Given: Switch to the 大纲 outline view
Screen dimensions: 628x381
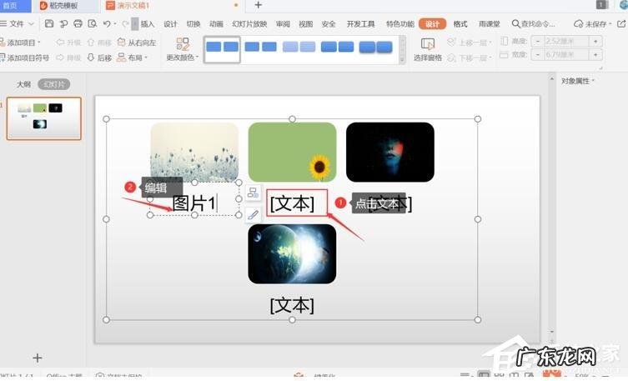Looking at the screenshot, I should coord(23,84).
